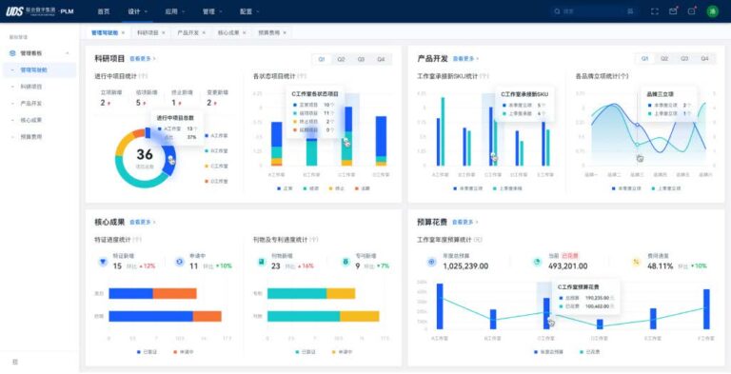Close the 管理驾驶舱 tab
731x374 pixels.
tap(123, 32)
